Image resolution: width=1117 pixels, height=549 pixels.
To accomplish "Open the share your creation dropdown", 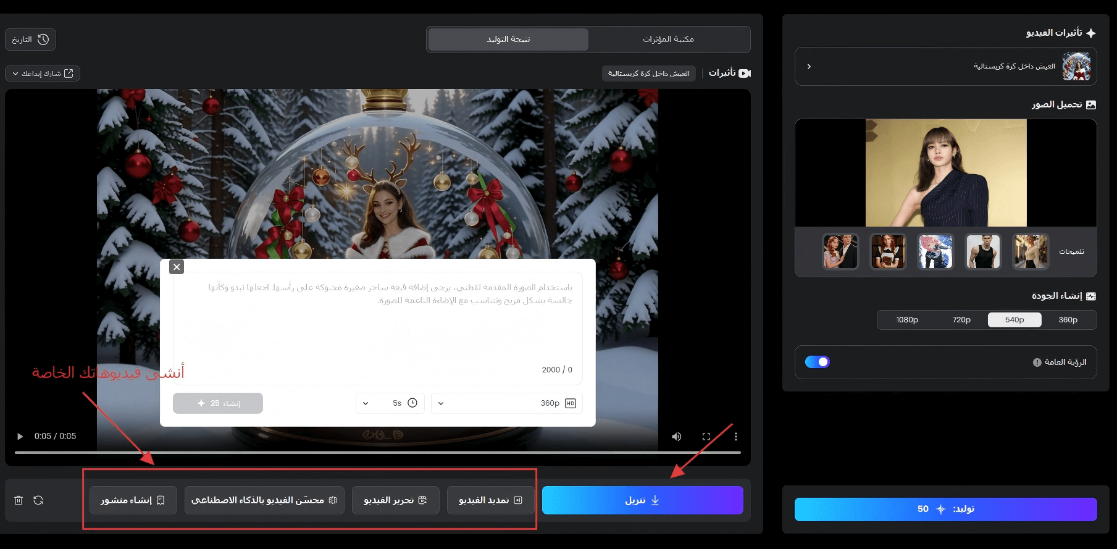I will (x=42, y=73).
